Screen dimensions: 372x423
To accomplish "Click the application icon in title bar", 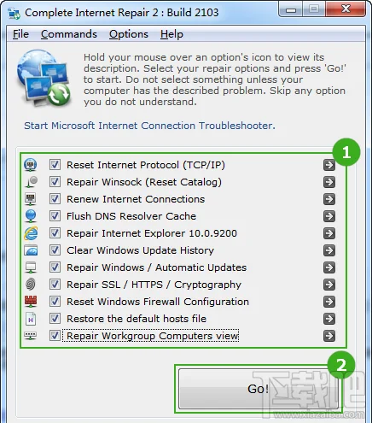I will pyautogui.click(x=14, y=13).
